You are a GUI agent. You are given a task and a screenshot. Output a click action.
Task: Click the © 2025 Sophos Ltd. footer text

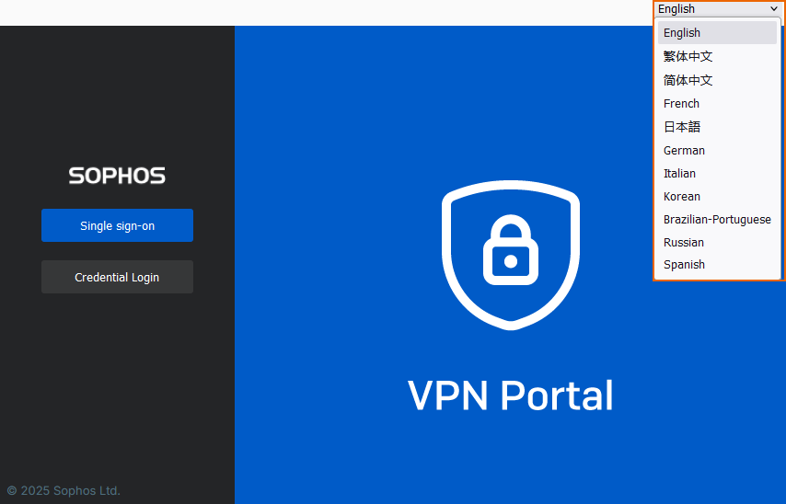tap(64, 490)
